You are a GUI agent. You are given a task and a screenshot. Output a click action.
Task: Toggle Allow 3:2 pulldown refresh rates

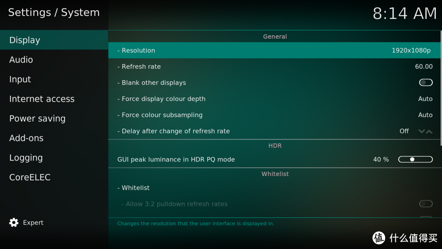pos(426,204)
